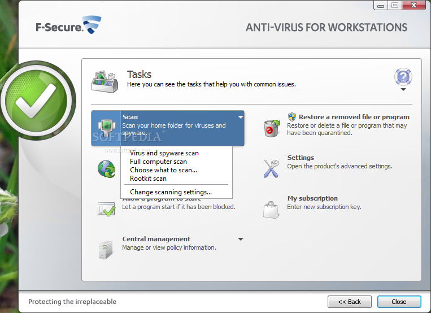Choose Full computer scan

[x=158, y=162]
